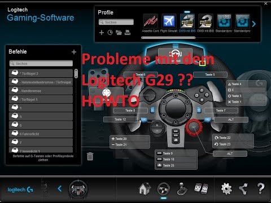Select the G29 wheel device thumbnail
271x203 pixels.
78,189
